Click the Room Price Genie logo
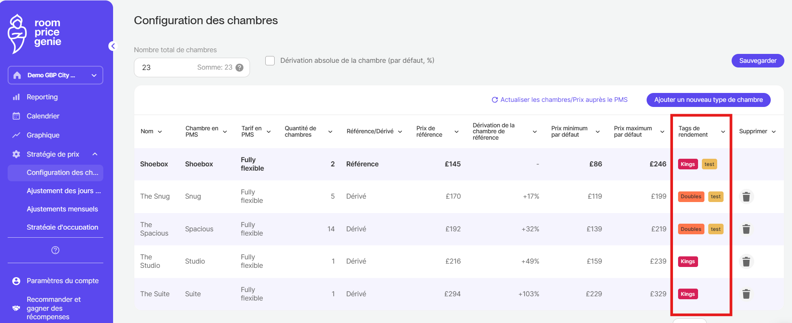This screenshot has width=792, height=323. coord(35,33)
